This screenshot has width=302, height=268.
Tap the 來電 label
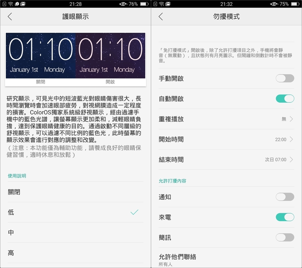click(165, 217)
